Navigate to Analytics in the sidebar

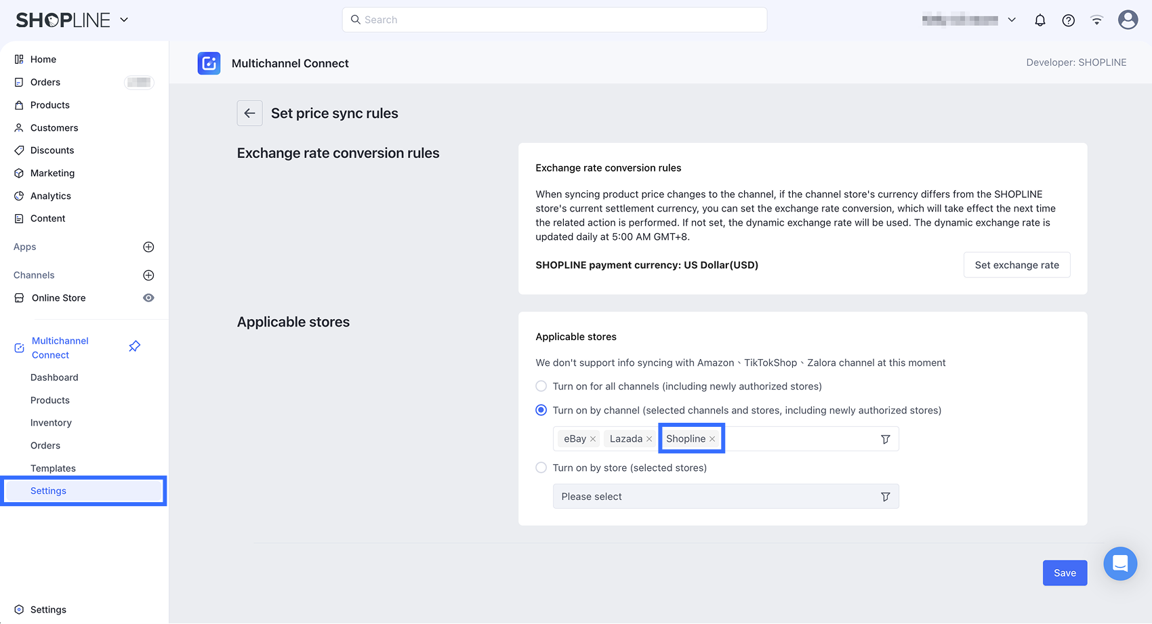click(51, 196)
